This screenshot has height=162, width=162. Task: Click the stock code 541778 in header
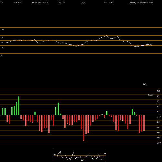coord(109,3)
